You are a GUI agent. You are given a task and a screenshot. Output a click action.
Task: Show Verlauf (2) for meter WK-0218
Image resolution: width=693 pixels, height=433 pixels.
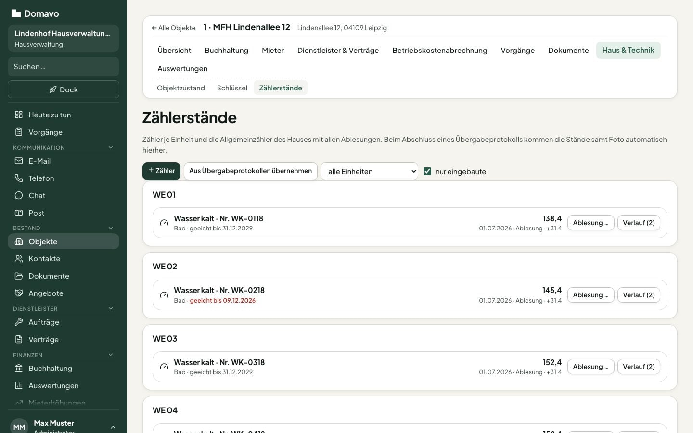pyautogui.click(x=639, y=295)
